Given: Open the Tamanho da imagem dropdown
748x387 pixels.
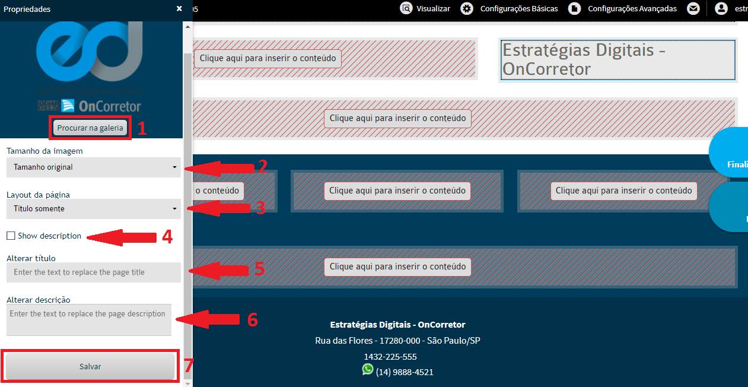Looking at the screenshot, I should pyautogui.click(x=94, y=167).
